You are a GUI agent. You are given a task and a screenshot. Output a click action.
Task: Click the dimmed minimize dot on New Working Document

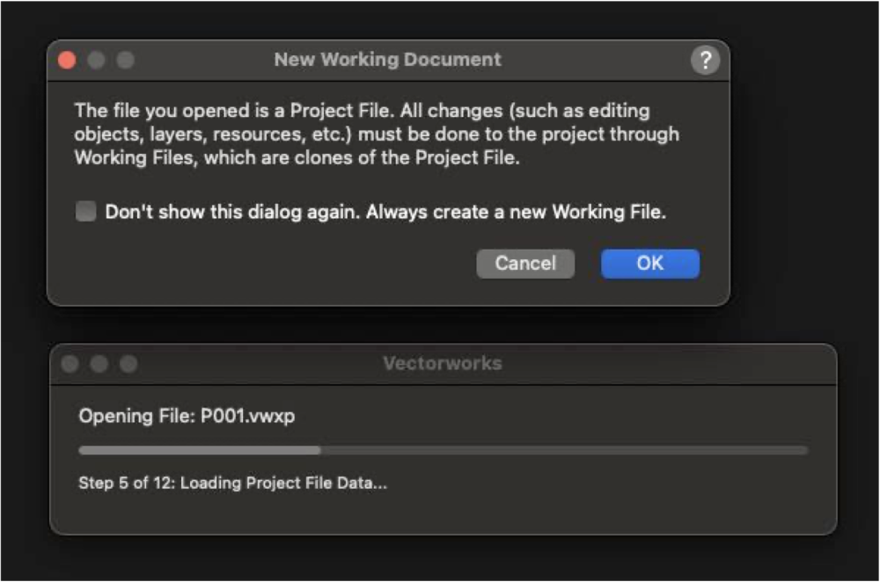coord(97,60)
